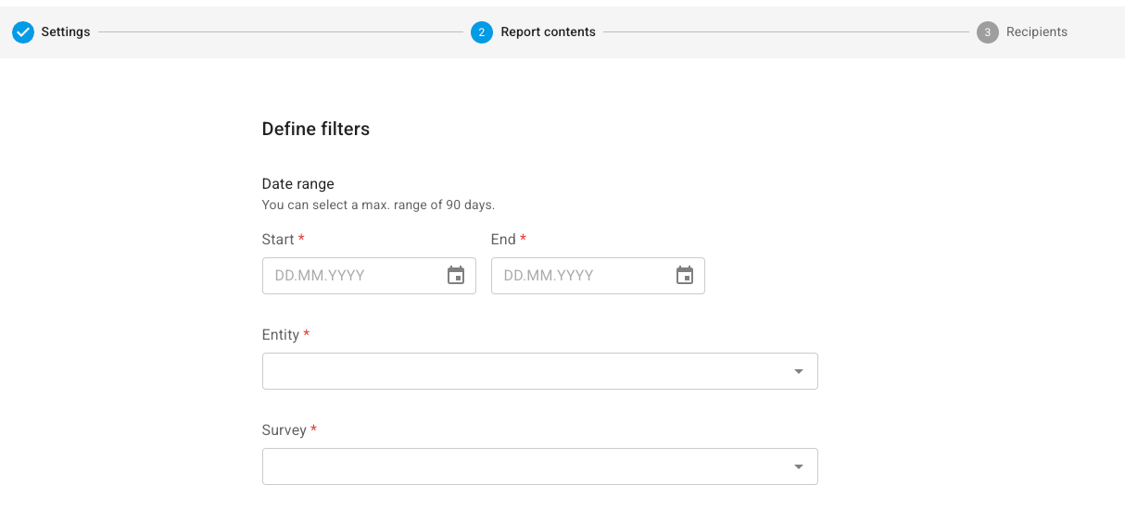The width and height of the screenshot is (1125, 522).
Task: Click the Define filters heading
Action: 316,130
